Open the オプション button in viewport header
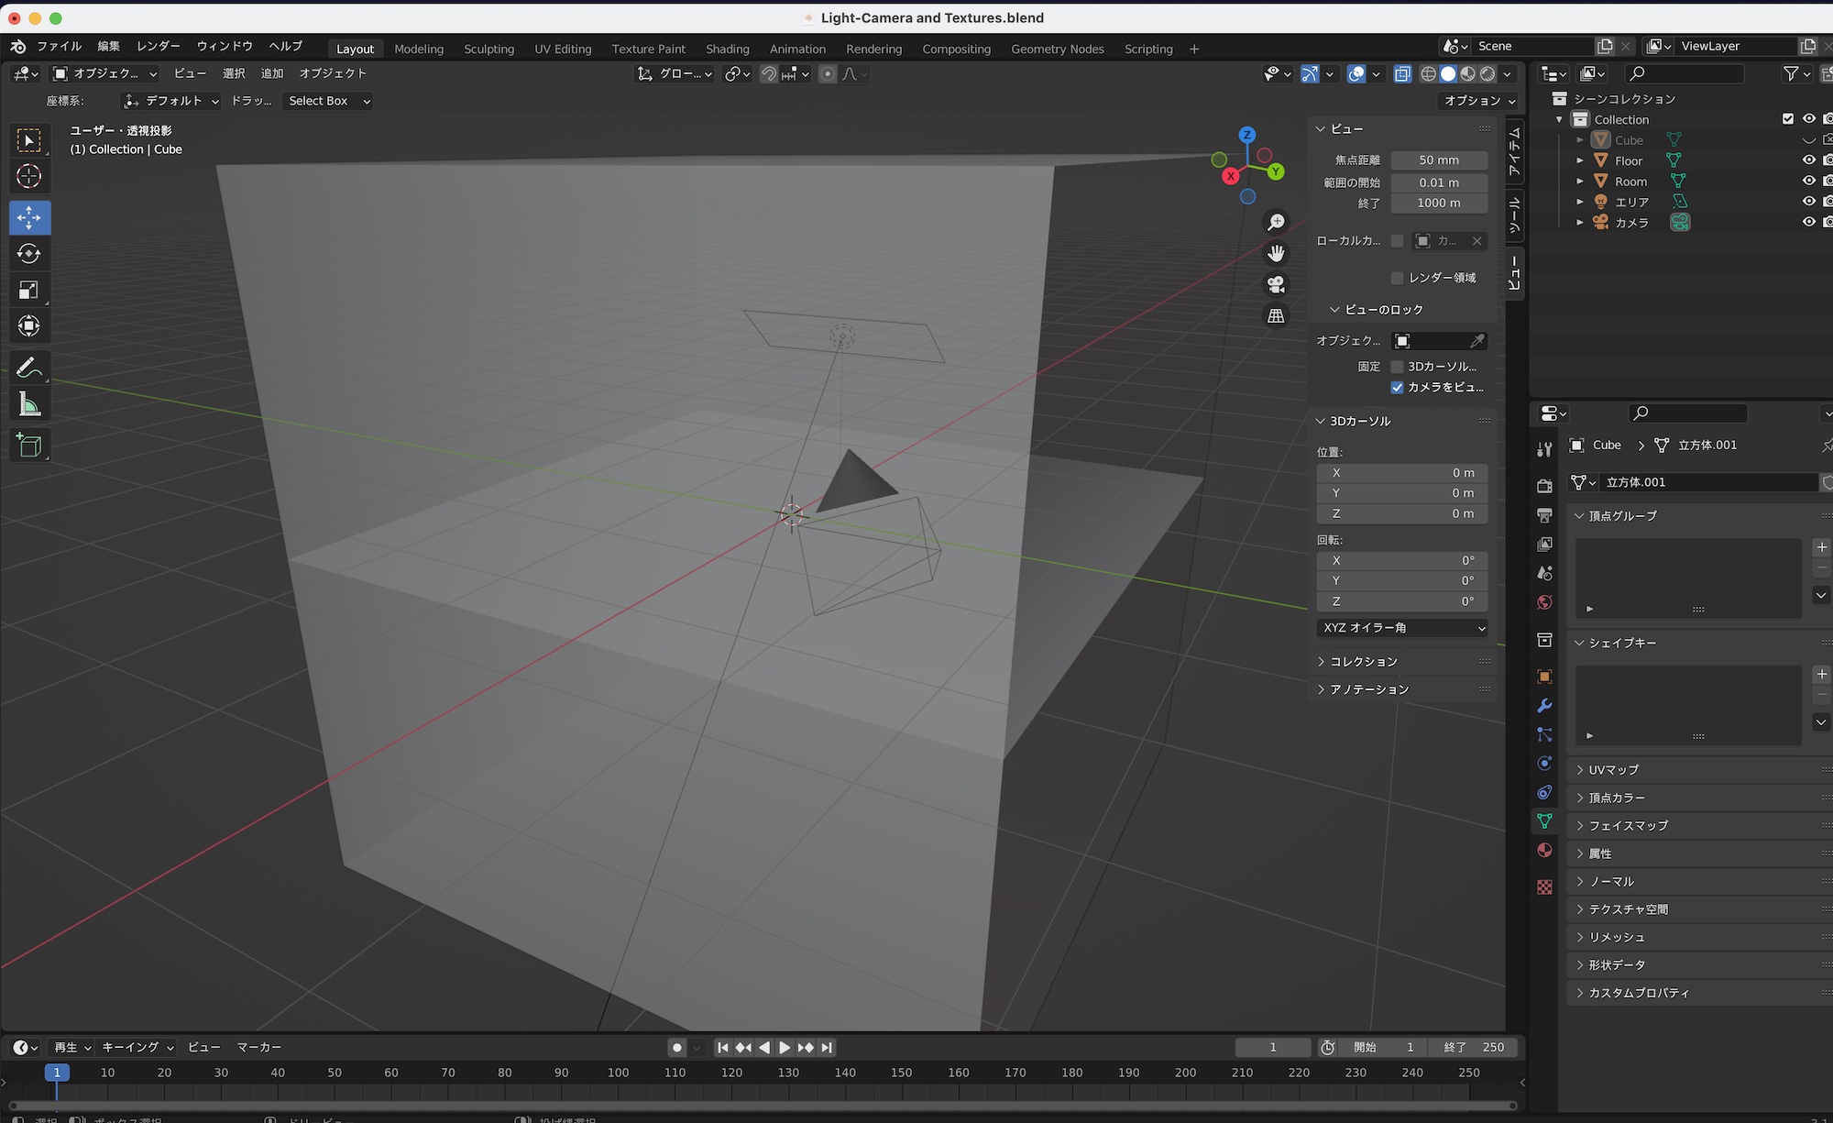This screenshot has width=1833, height=1123. click(1478, 101)
